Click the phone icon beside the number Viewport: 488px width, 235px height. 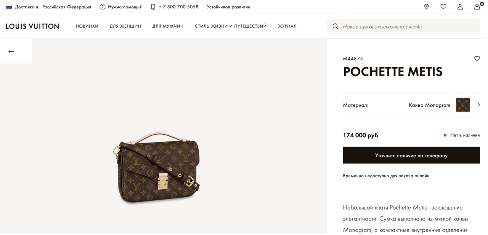click(153, 7)
